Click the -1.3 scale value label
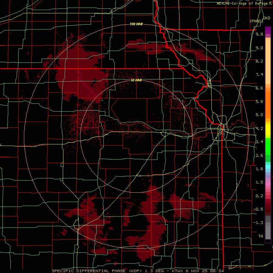This screenshot has height=273, width=273. (x=258, y=223)
